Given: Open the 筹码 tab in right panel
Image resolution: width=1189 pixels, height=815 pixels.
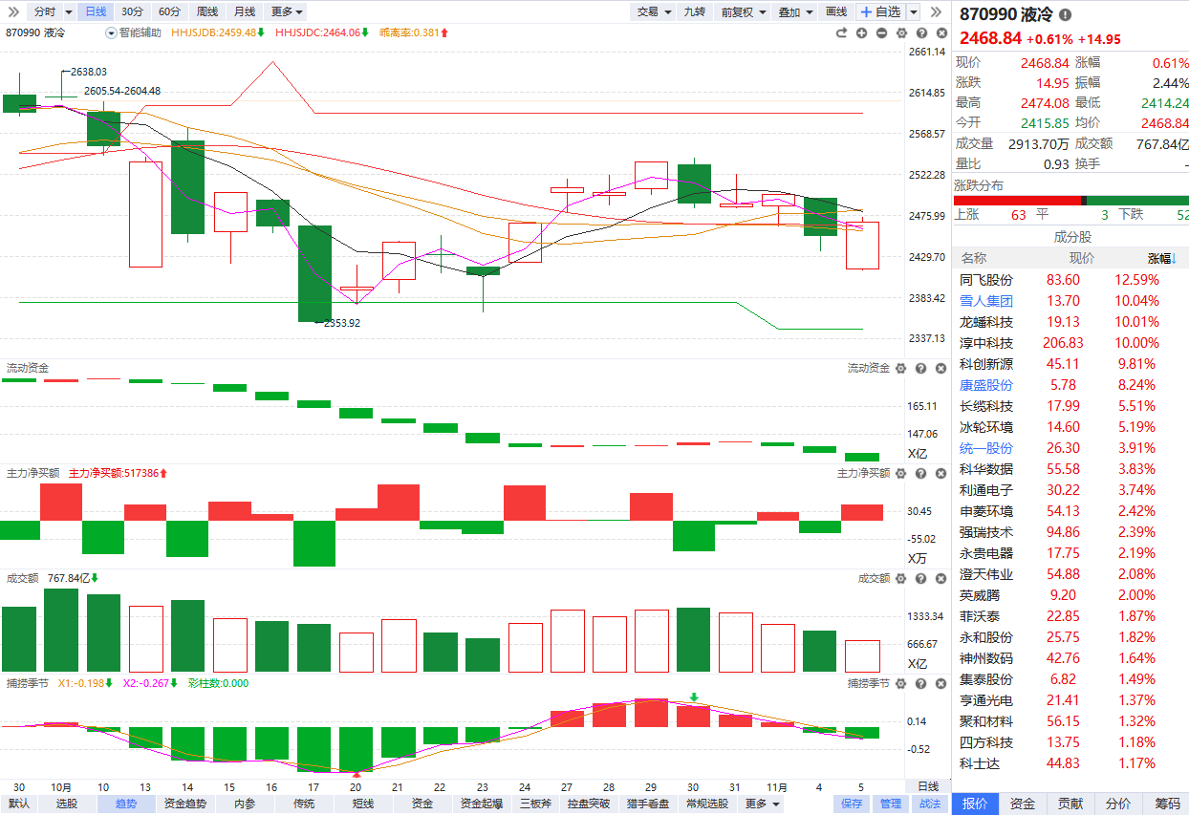Looking at the screenshot, I should tap(1167, 804).
